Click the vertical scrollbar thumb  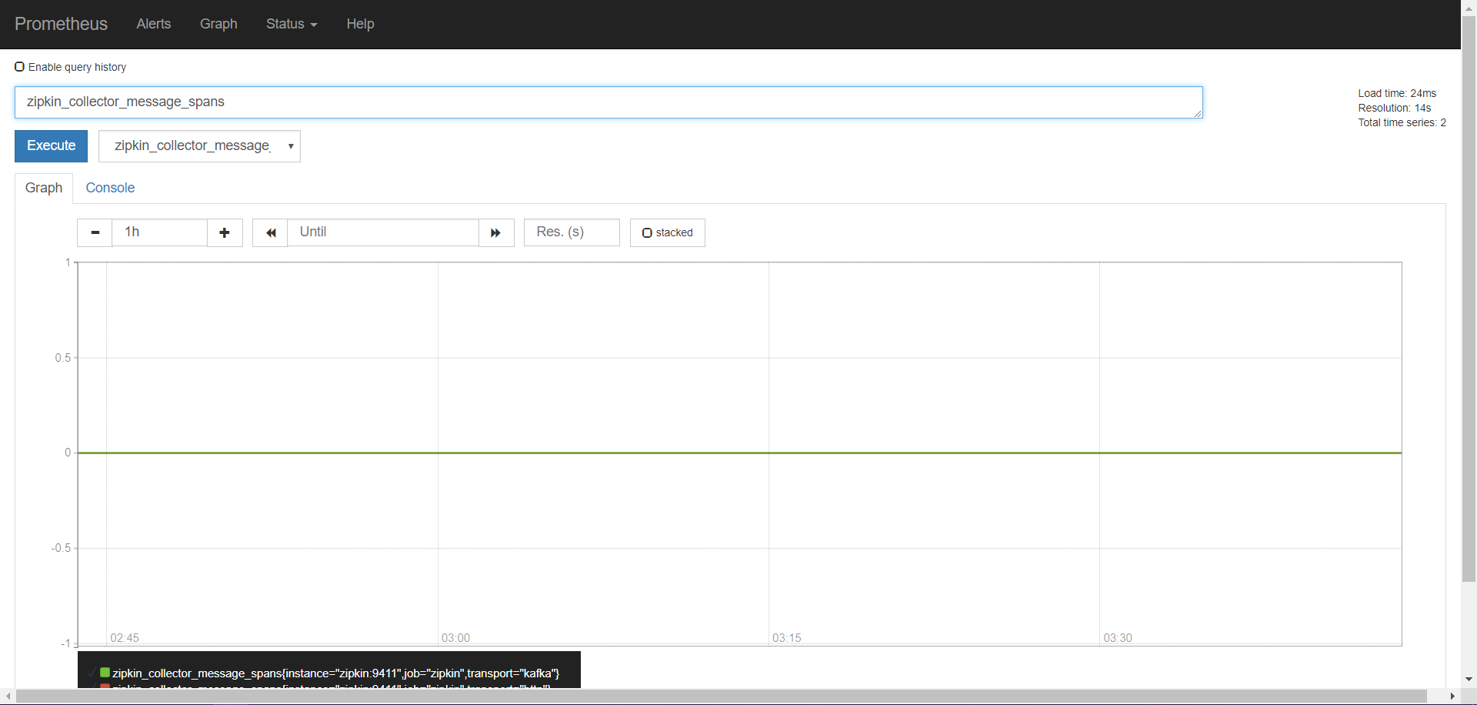[x=1469, y=299]
